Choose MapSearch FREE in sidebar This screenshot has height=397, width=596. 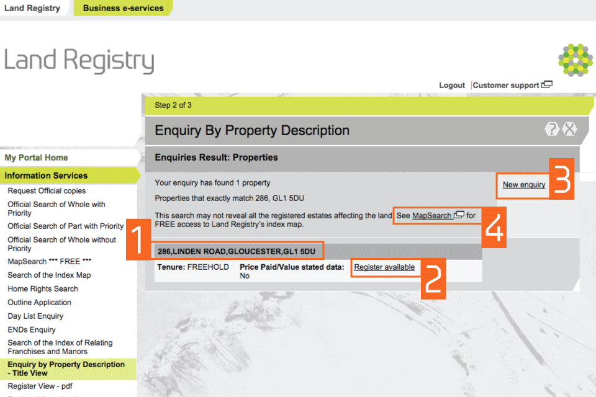[50, 262]
